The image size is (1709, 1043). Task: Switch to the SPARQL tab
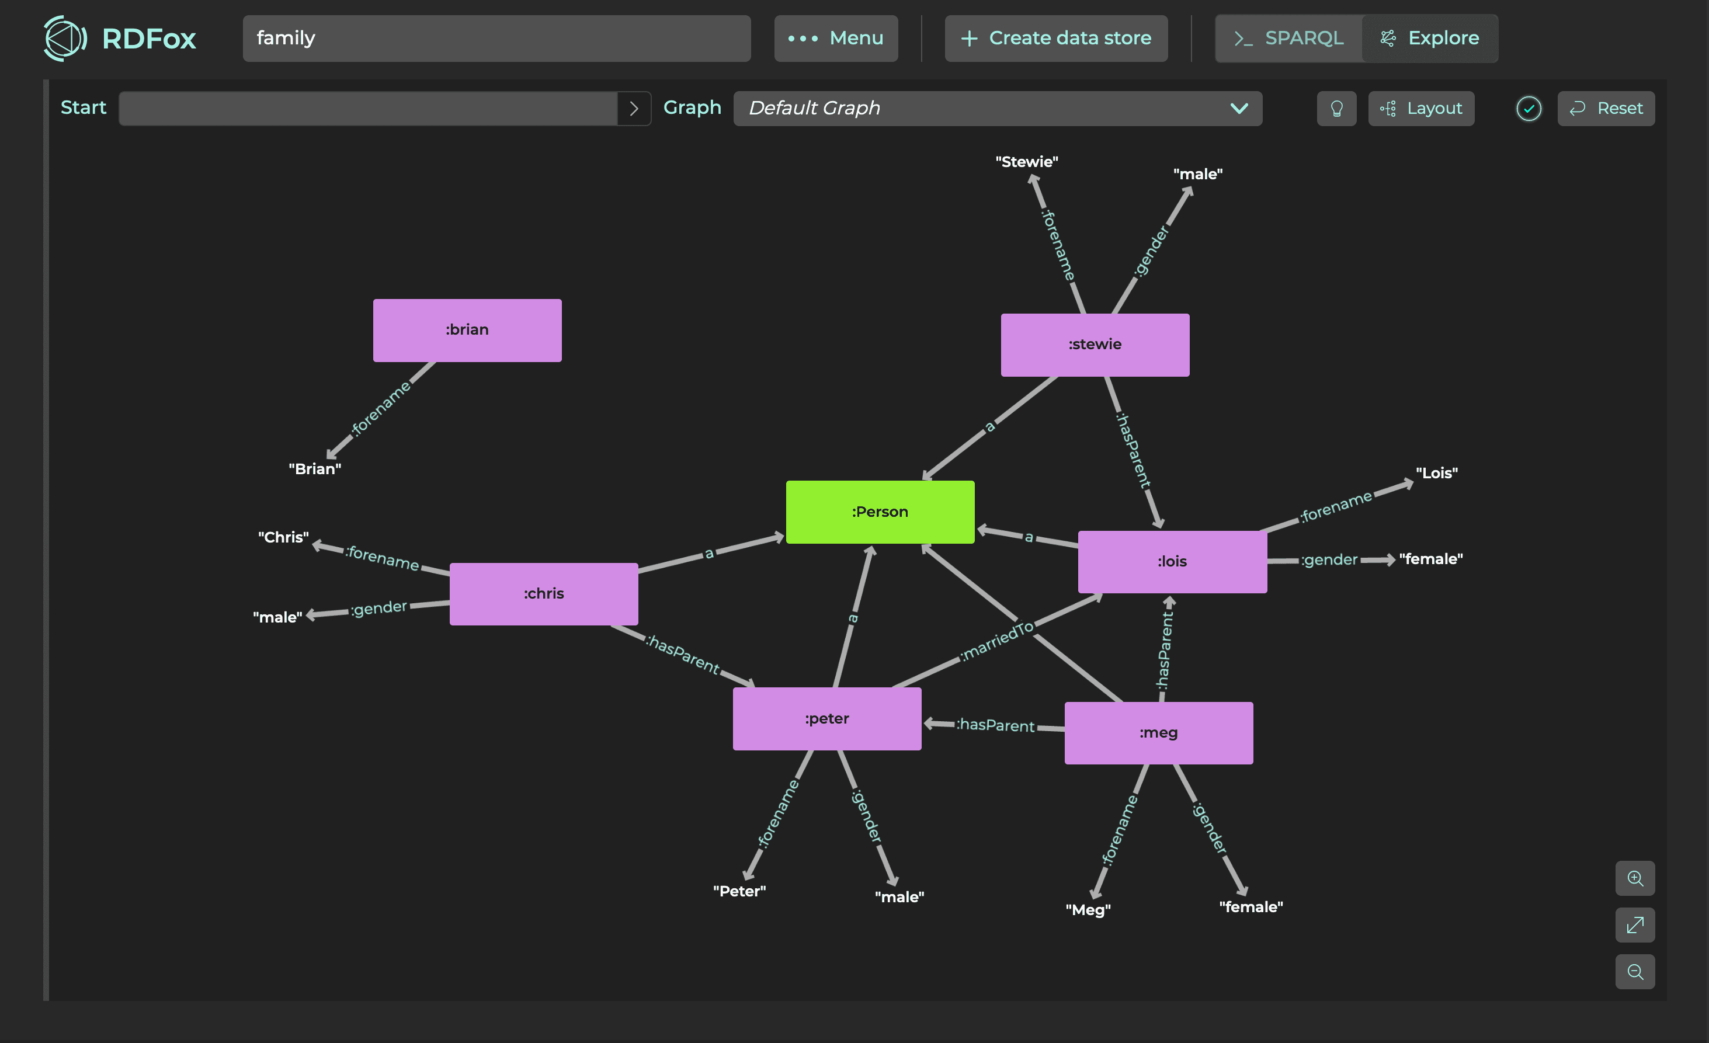[x=1288, y=38]
